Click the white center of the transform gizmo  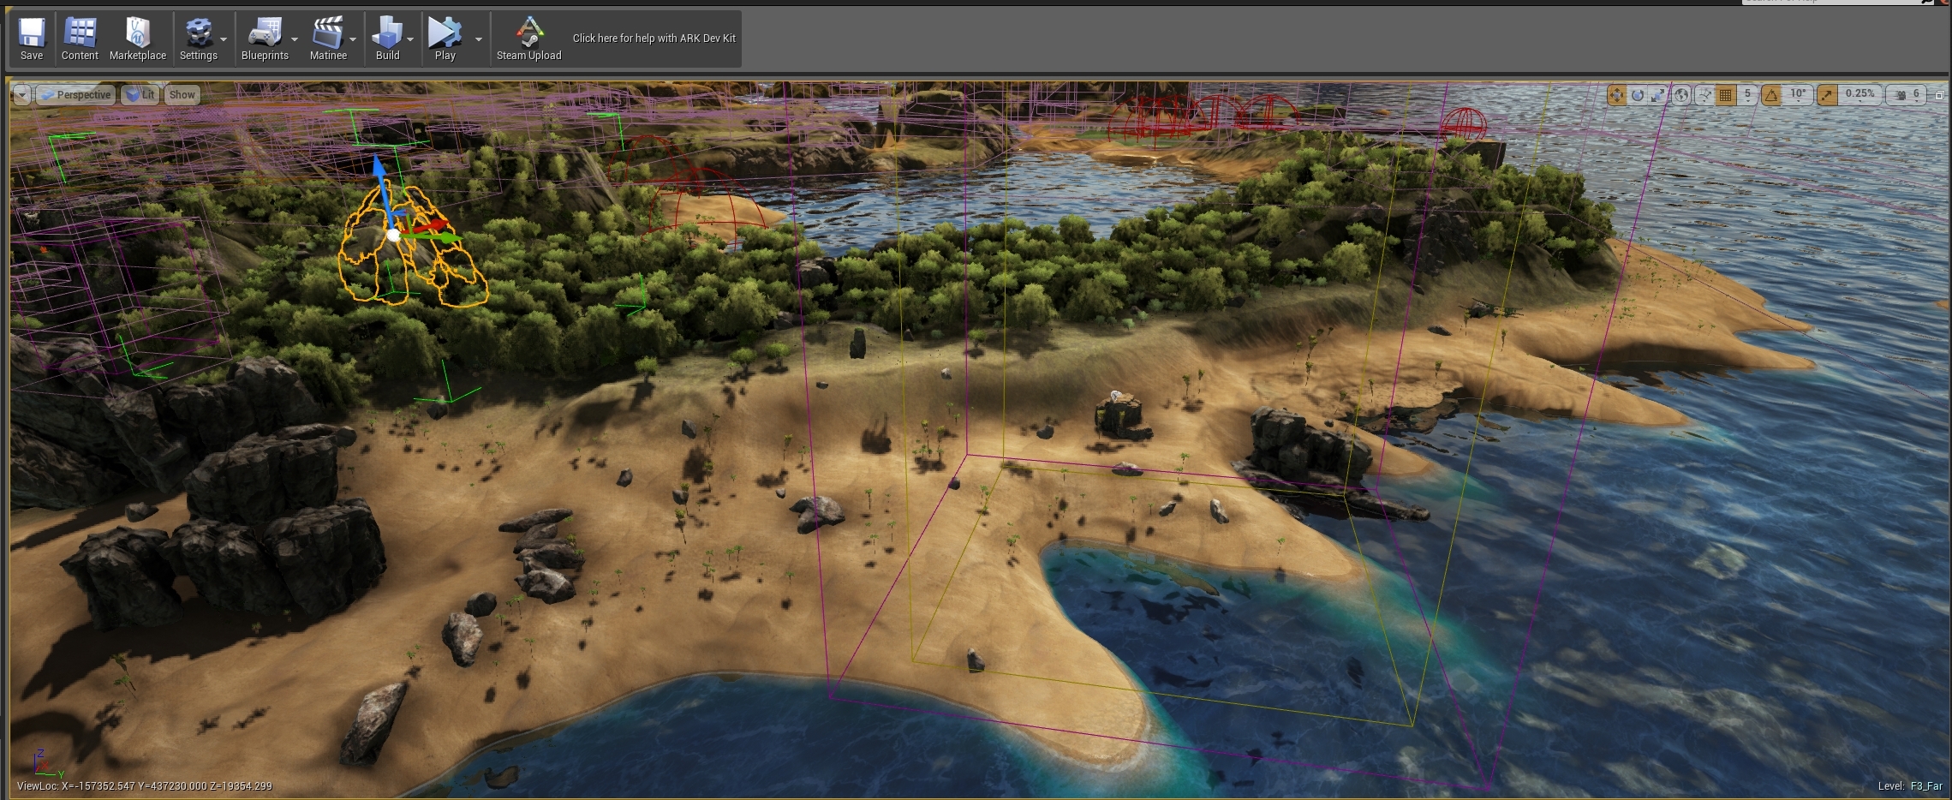(x=393, y=235)
